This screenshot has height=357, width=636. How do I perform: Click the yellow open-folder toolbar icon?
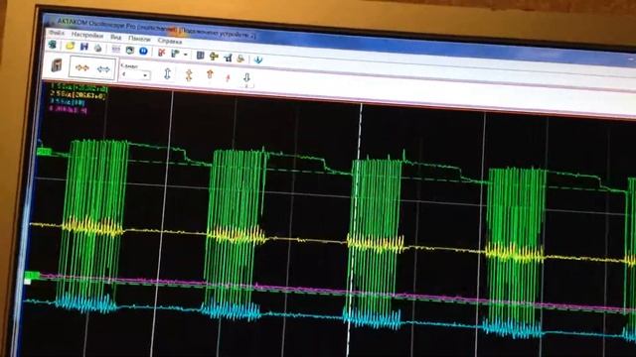[70, 46]
